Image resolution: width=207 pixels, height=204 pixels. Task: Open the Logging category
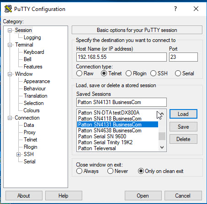pos(32,37)
